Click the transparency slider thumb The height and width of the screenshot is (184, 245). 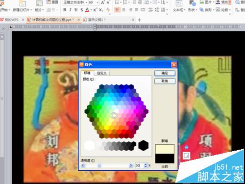pyautogui.click(x=99, y=165)
